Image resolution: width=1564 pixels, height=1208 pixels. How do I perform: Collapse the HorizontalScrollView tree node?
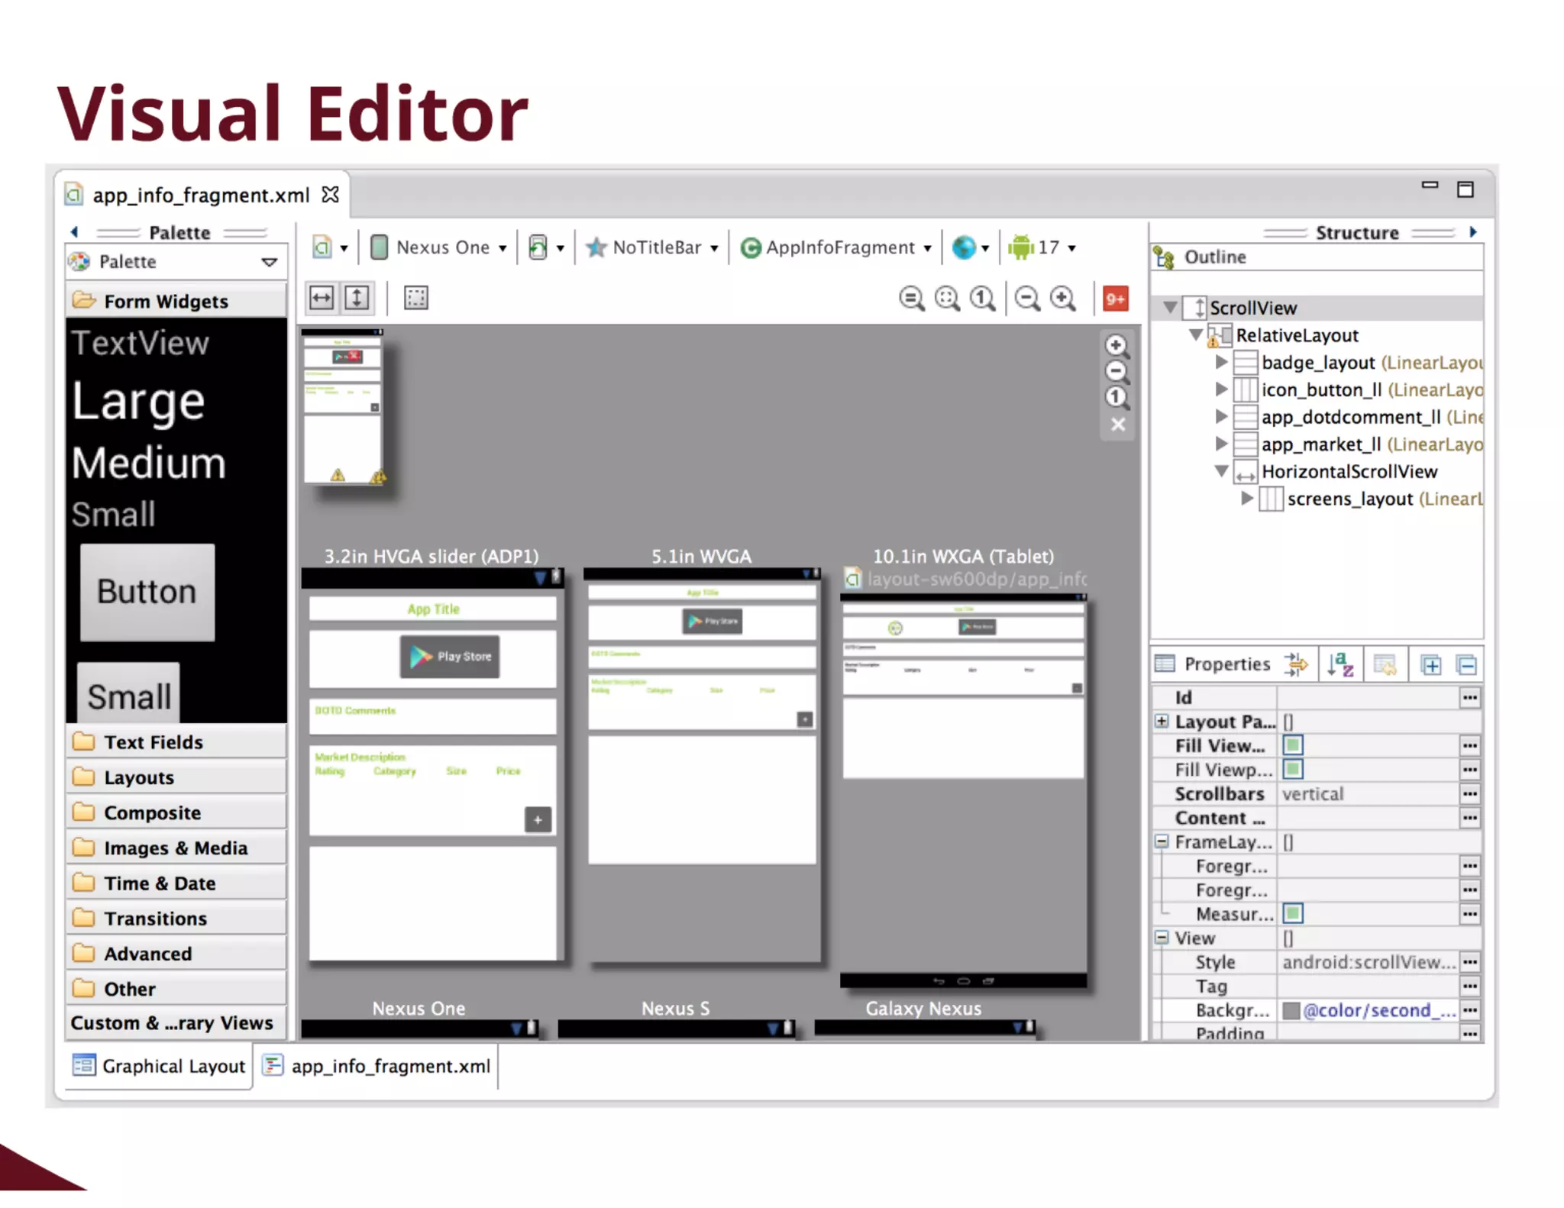point(1221,471)
